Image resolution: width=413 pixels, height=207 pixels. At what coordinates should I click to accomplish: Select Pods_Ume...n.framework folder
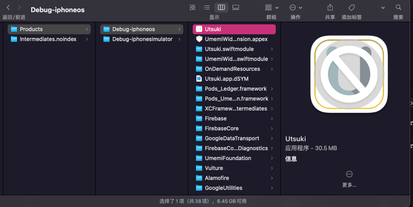click(x=234, y=99)
